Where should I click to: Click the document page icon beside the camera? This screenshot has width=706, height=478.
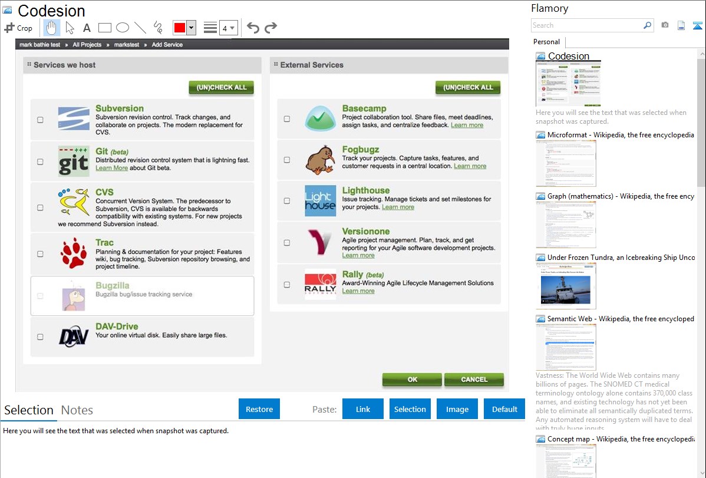point(681,25)
